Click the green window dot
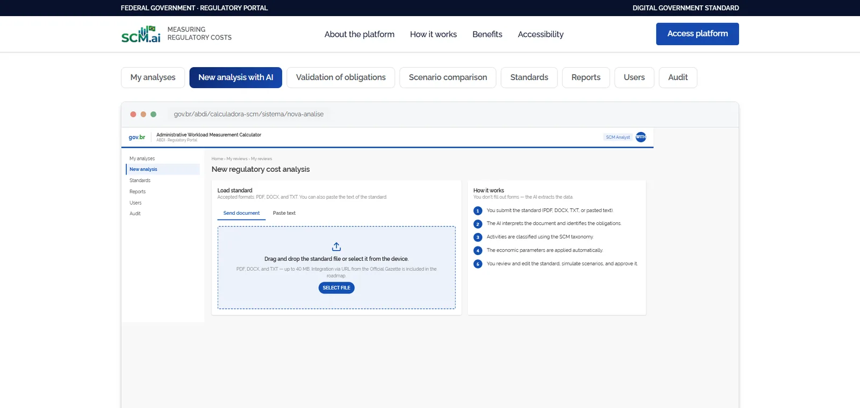Screen dimensions: 860x408 (x=153, y=114)
